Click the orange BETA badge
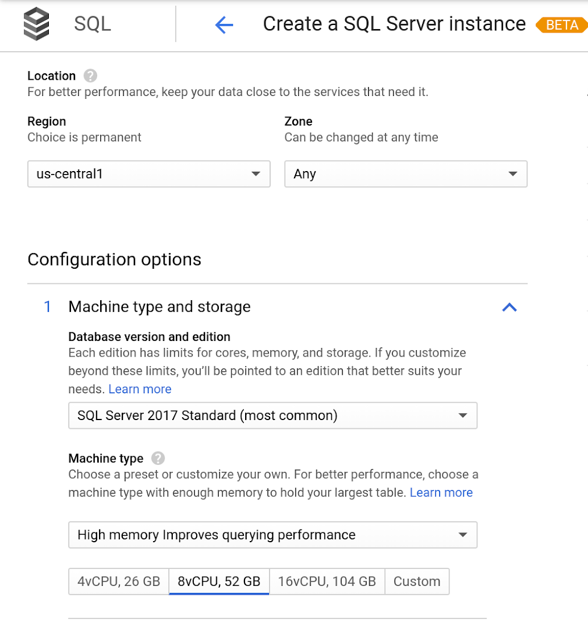This screenshot has height=640, width=588. [561, 25]
